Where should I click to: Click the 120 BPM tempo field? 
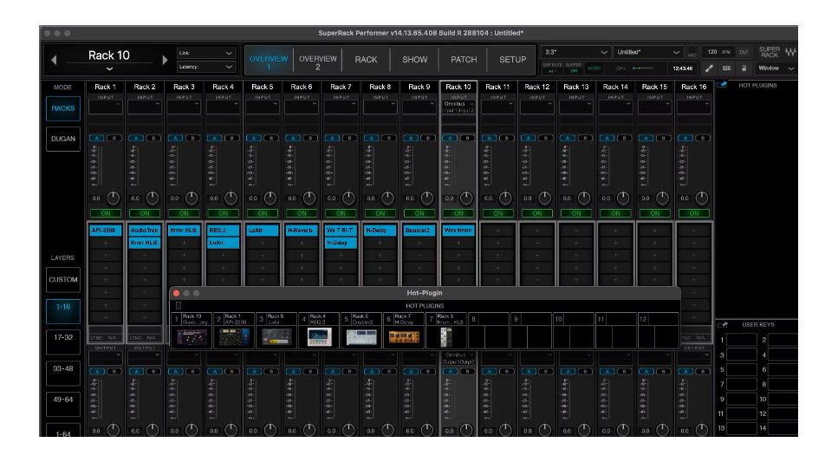point(718,52)
